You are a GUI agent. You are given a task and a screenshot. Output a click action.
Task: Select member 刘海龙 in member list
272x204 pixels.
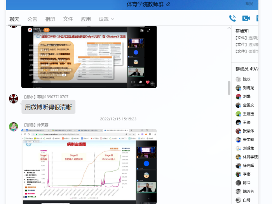248,88
